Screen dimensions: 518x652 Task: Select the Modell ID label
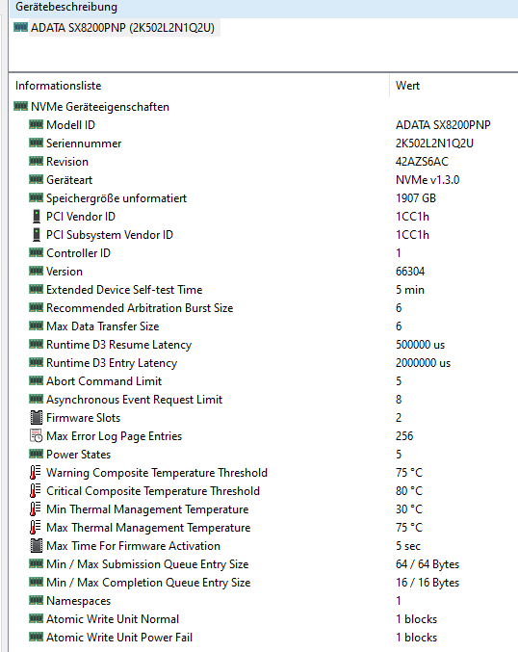coord(70,125)
